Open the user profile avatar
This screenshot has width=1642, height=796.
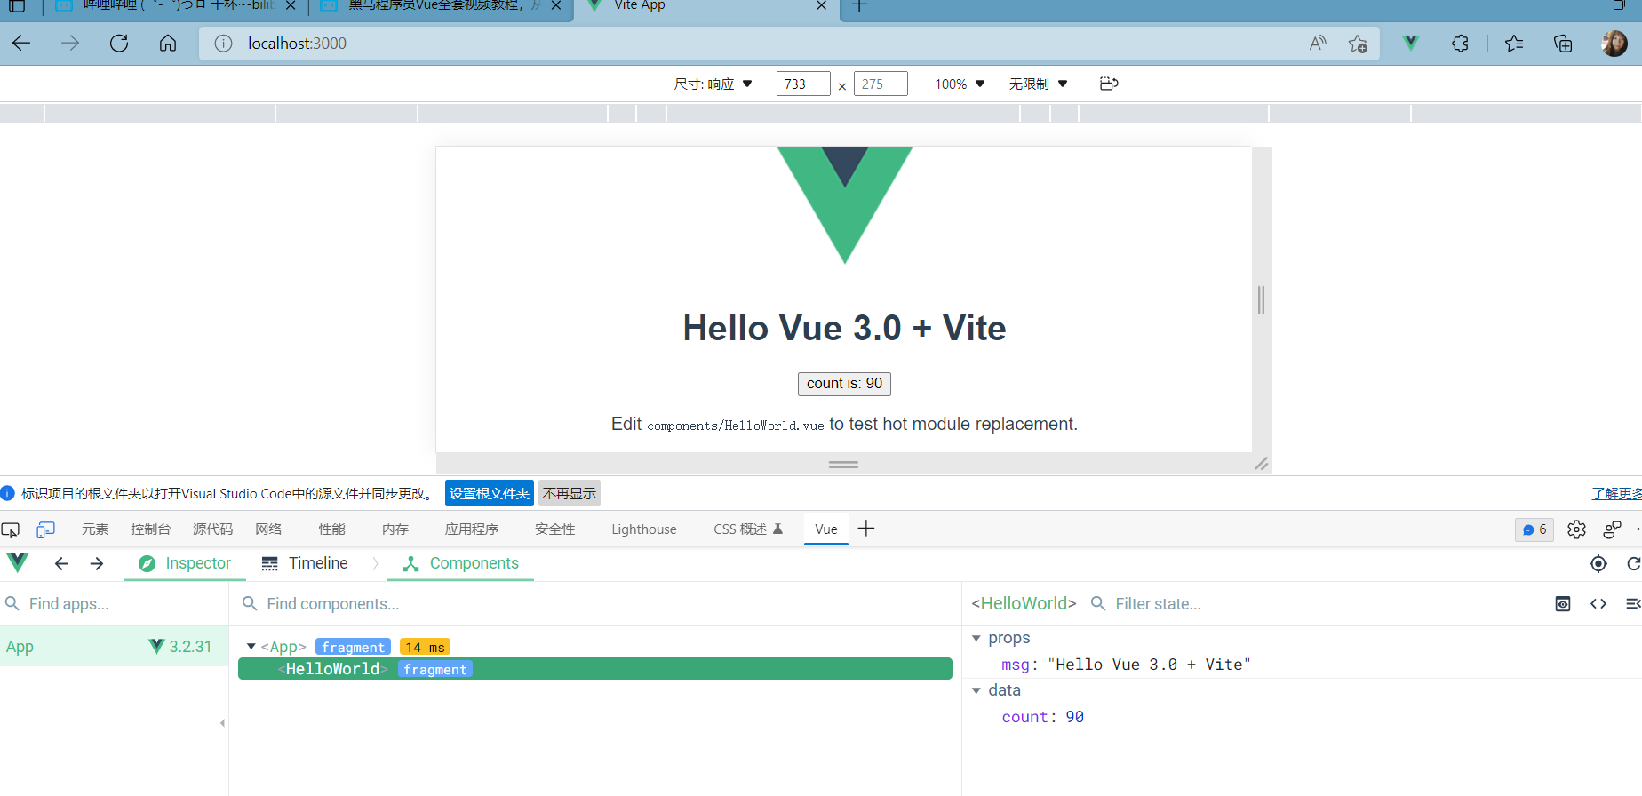click(x=1614, y=43)
